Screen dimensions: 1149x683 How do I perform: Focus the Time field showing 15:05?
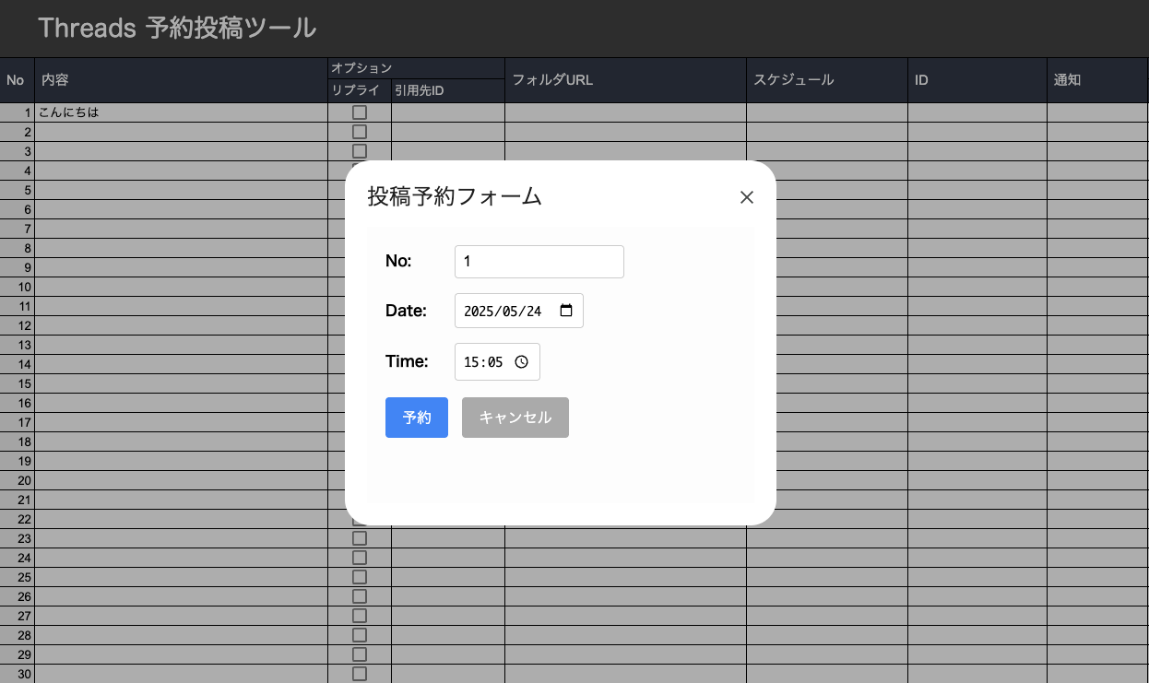point(497,362)
